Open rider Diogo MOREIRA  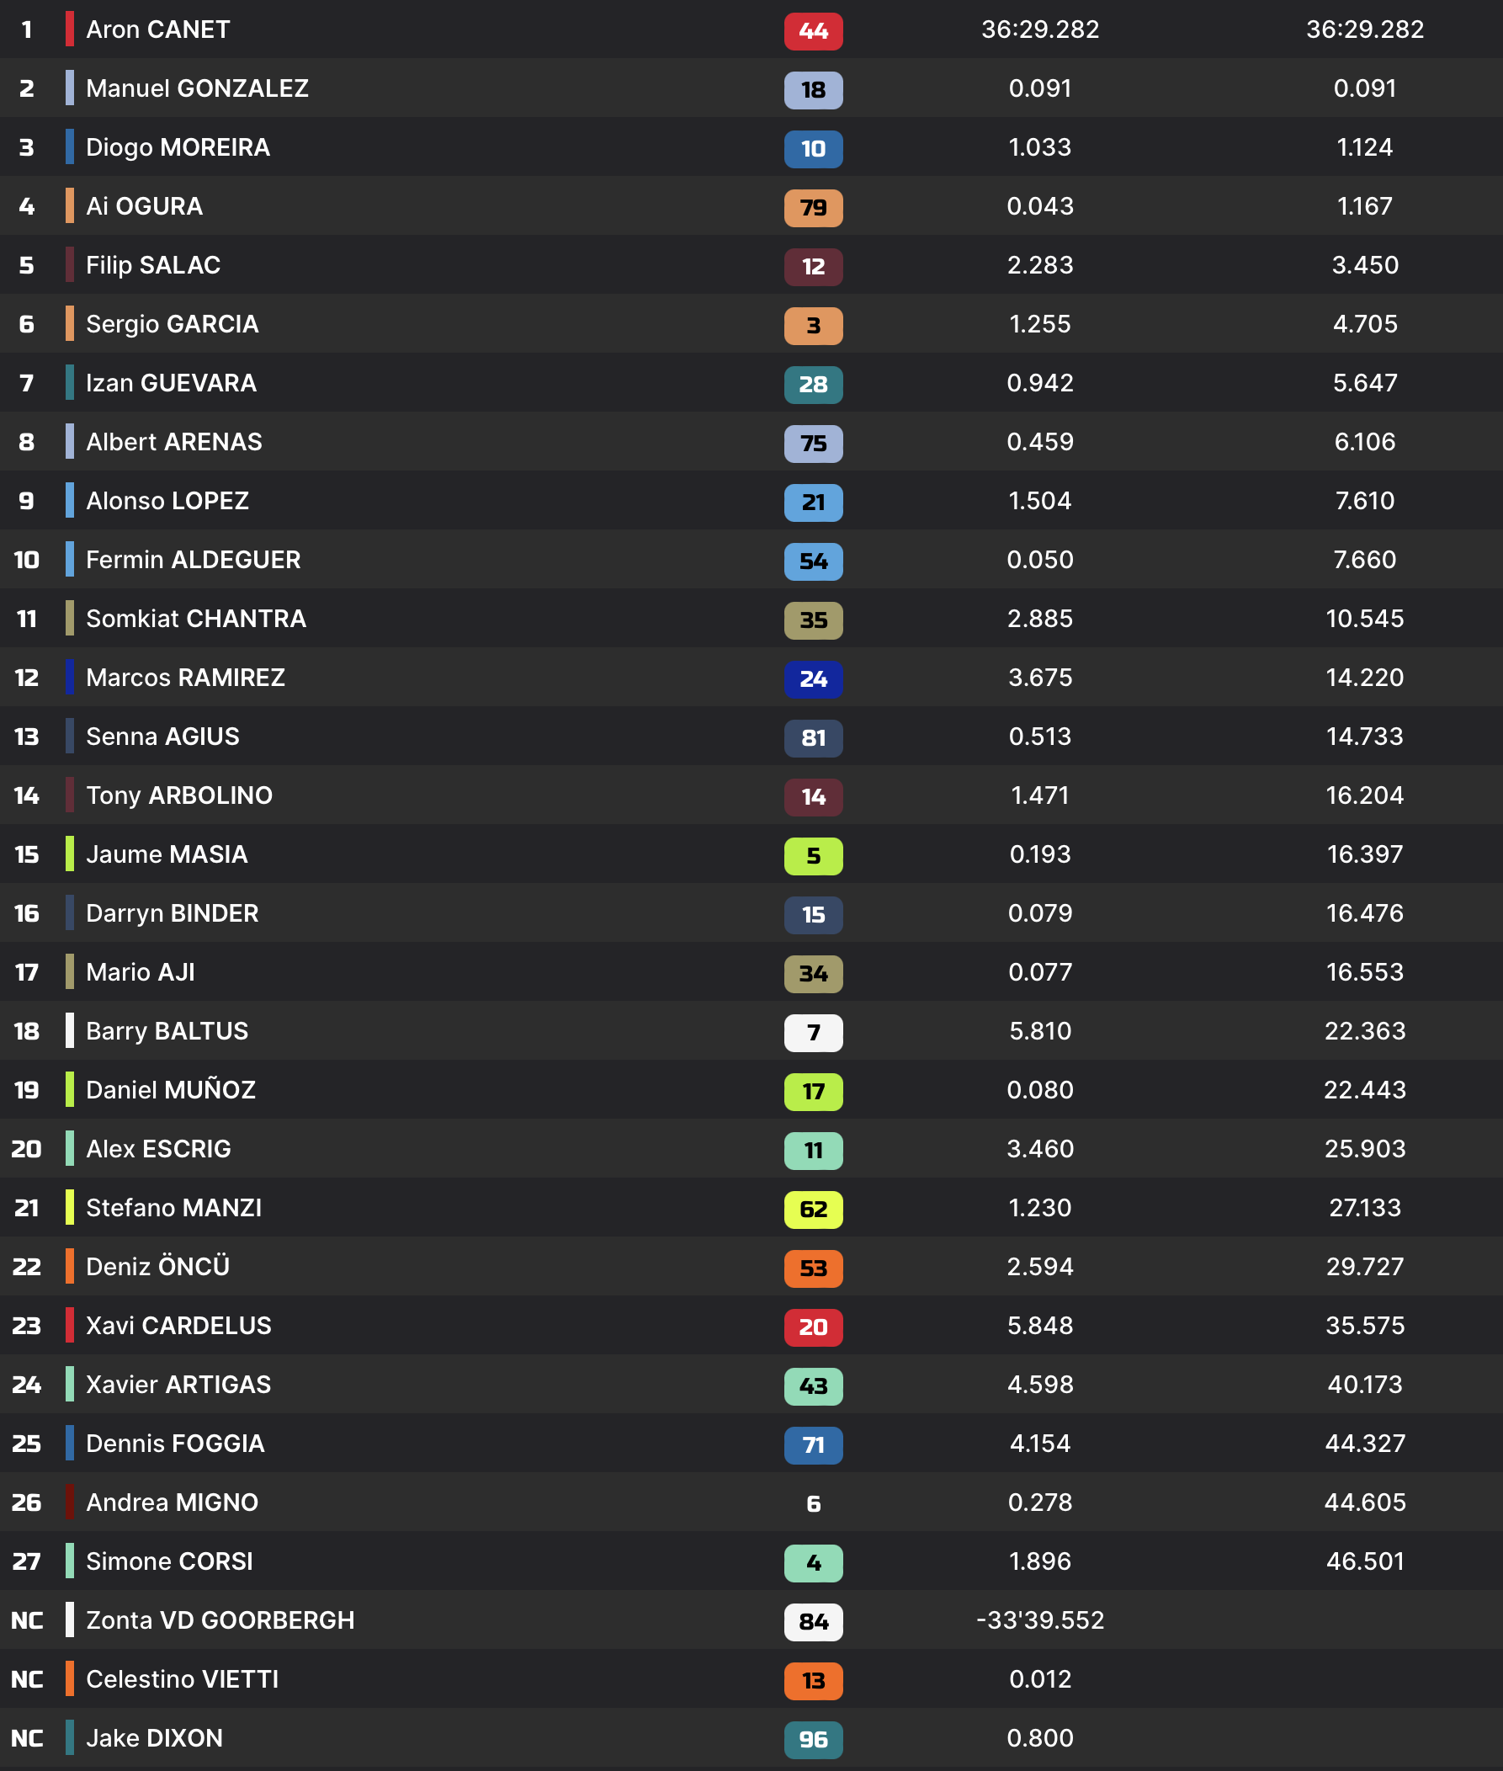click(178, 147)
